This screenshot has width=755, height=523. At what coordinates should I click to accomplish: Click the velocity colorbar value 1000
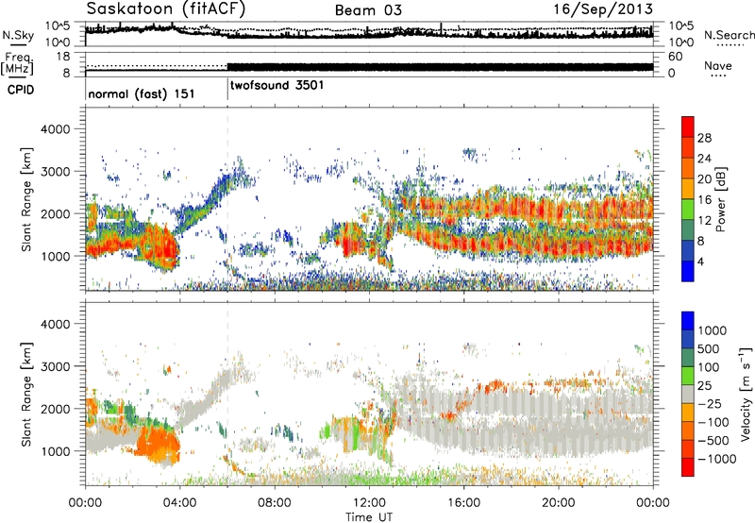(x=713, y=330)
